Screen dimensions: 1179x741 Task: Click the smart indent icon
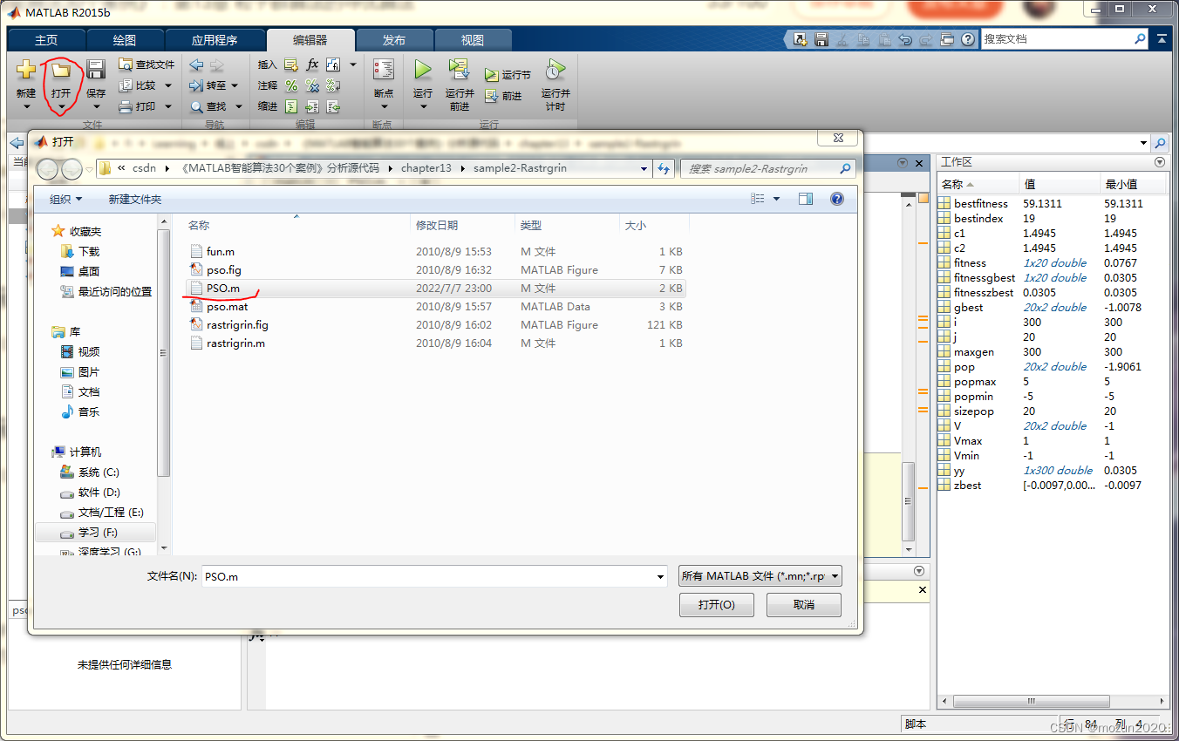pyautogui.click(x=291, y=106)
